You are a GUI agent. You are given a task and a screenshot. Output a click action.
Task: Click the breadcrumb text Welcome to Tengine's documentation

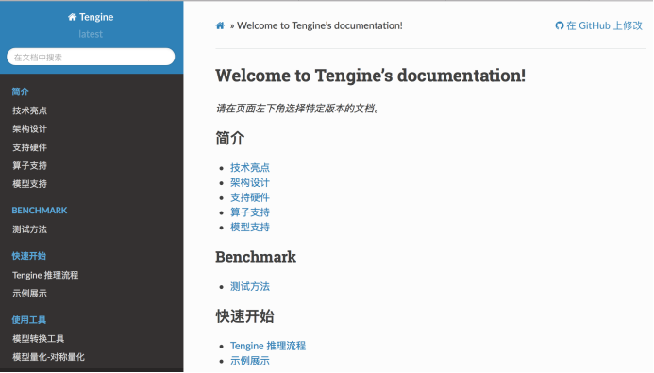pos(320,25)
